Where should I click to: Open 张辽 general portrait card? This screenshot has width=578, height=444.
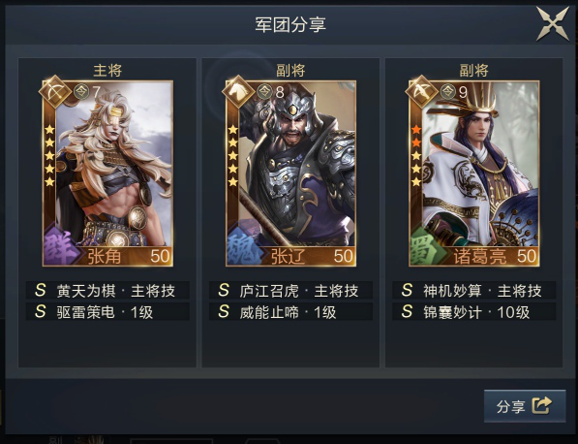pyautogui.click(x=290, y=174)
